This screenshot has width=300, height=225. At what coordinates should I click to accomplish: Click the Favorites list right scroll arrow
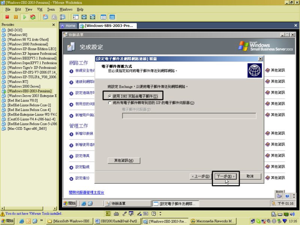point(55,208)
